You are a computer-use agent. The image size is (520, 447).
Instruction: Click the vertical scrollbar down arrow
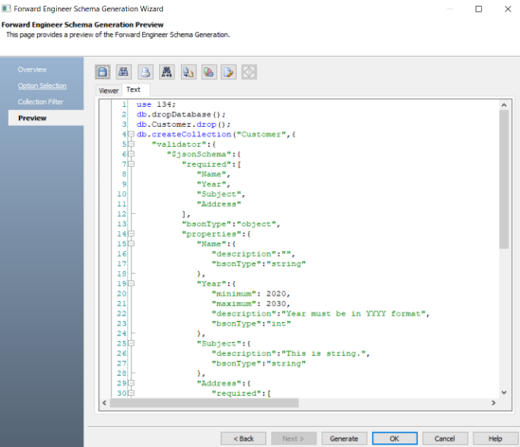504,393
